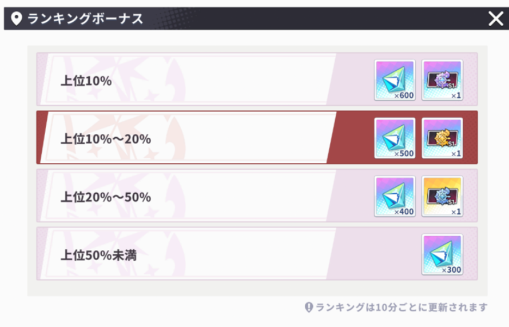Click the ランキングボーナス title text
Screen dimensions: 509x327
point(85,19)
